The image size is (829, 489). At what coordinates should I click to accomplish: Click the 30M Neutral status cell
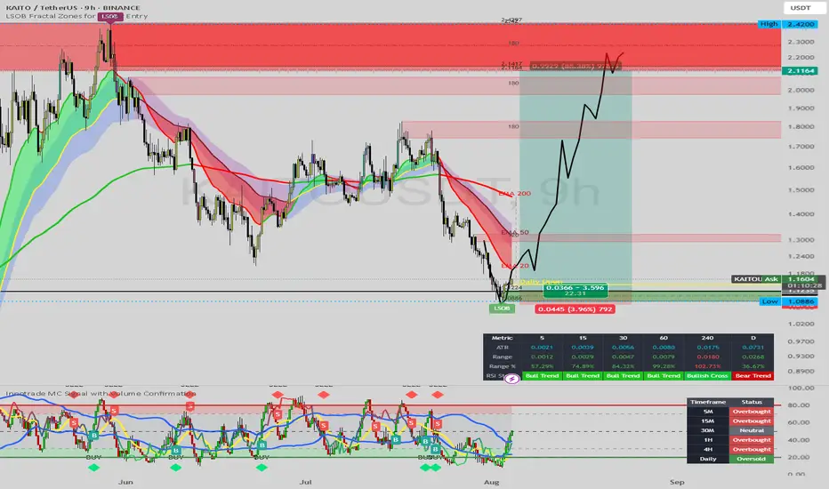tap(752, 431)
